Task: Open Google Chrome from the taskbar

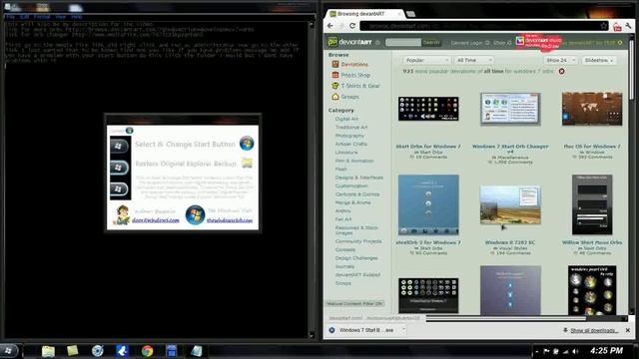Action: pyautogui.click(x=147, y=351)
